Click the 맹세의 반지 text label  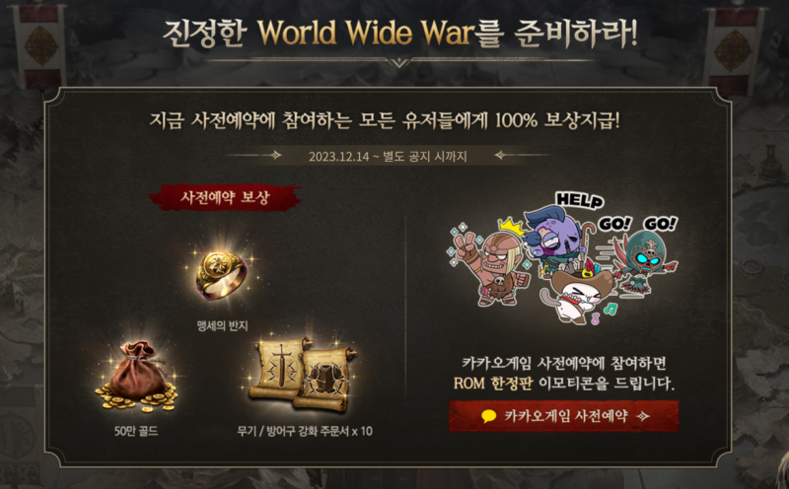click(222, 326)
